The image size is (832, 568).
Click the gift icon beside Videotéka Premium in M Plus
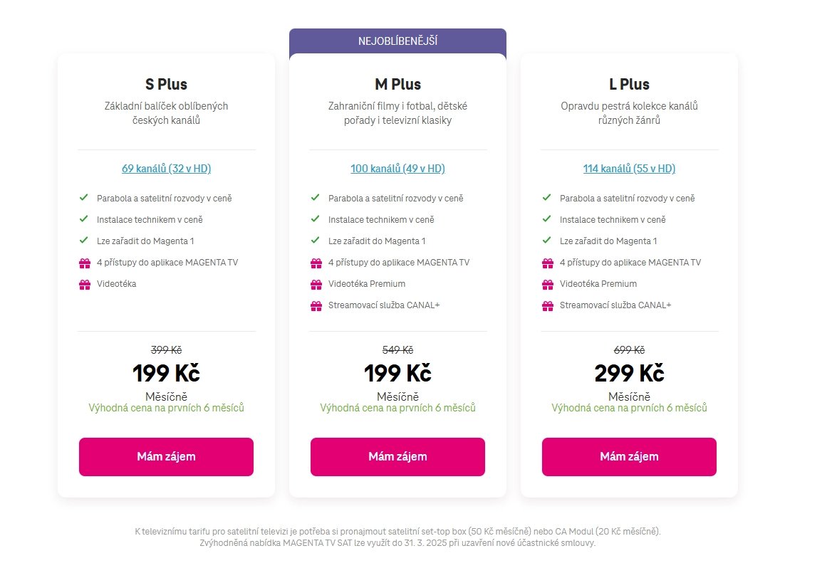pyautogui.click(x=315, y=283)
